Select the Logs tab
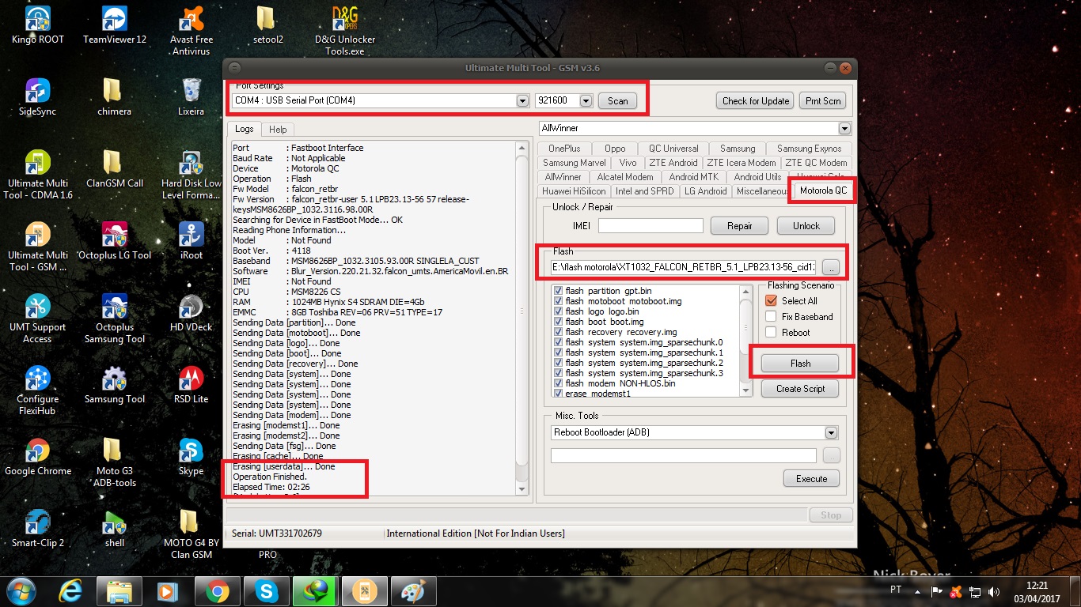 (245, 129)
